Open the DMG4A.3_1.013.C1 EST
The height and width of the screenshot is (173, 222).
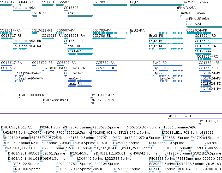pyautogui.click(x=3, y=130)
